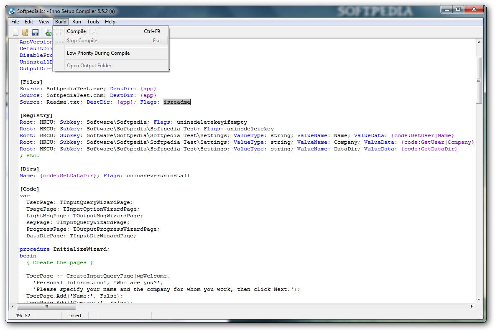Close the Inno Setup Compiler window
495x331 pixels.
474,10
